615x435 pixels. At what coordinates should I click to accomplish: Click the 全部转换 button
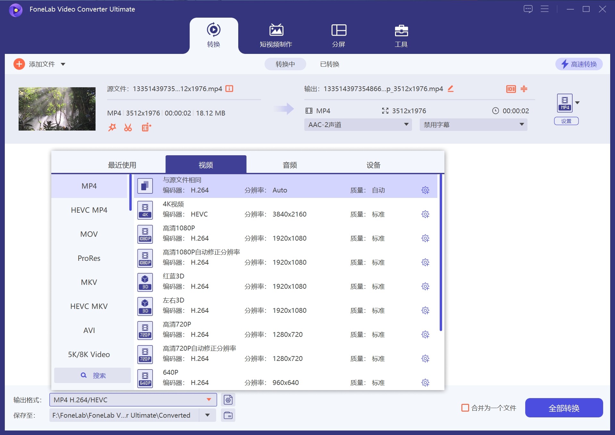tap(564, 408)
